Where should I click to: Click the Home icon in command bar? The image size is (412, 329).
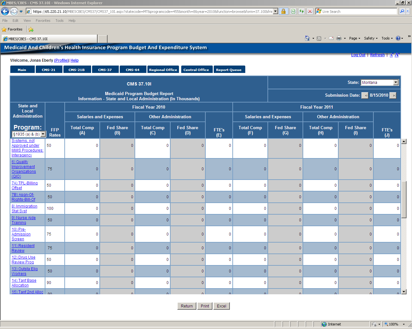tap(307, 38)
